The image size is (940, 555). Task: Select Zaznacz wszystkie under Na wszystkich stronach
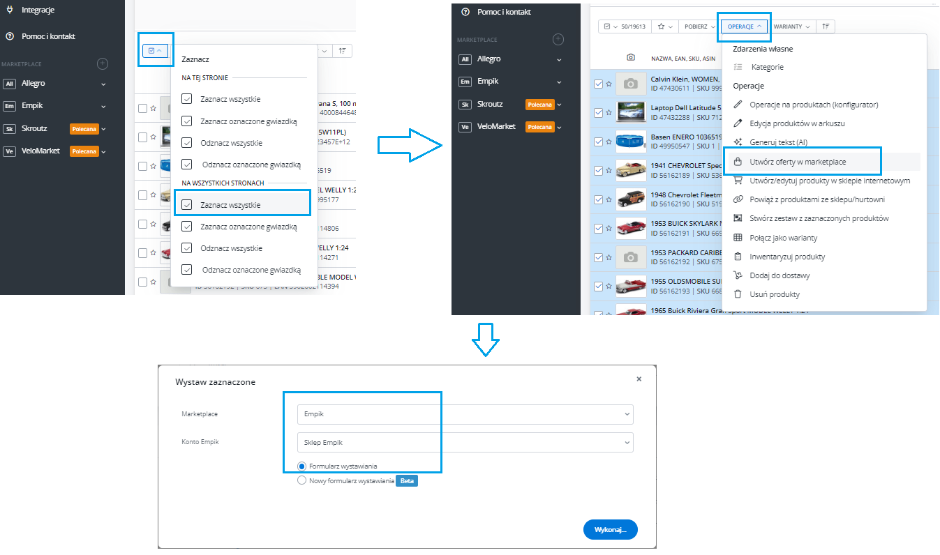point(230,205)
